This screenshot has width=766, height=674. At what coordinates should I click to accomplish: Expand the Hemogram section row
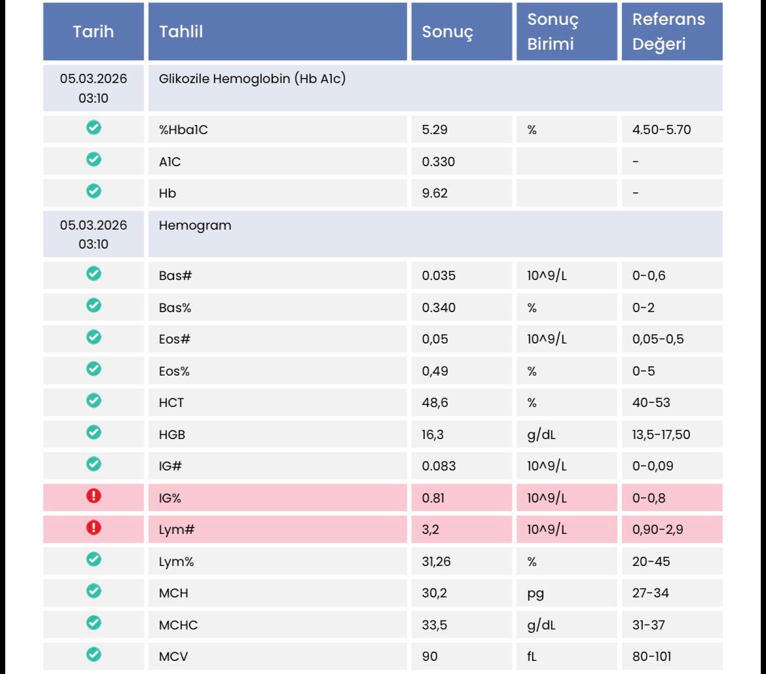(x=195, y=226)
